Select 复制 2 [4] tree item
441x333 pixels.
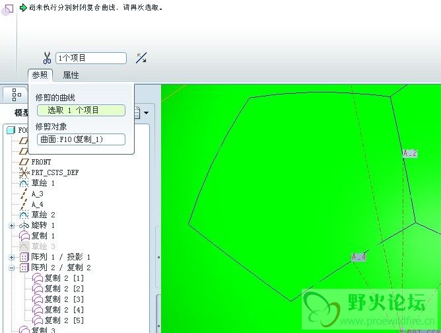(65, 310)
